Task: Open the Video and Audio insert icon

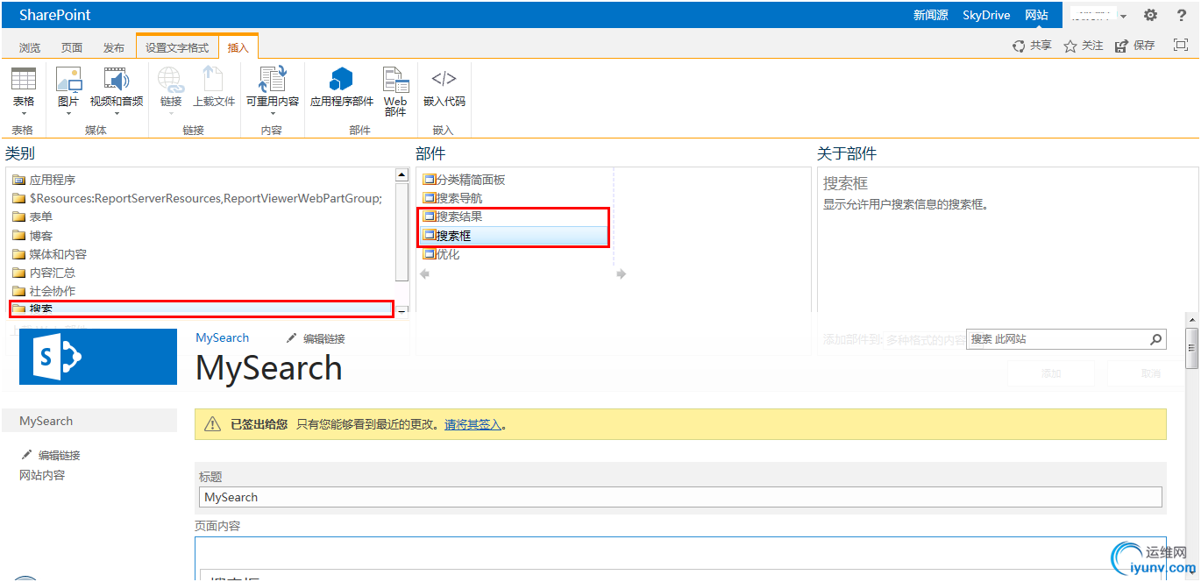Action: [117, 79]
